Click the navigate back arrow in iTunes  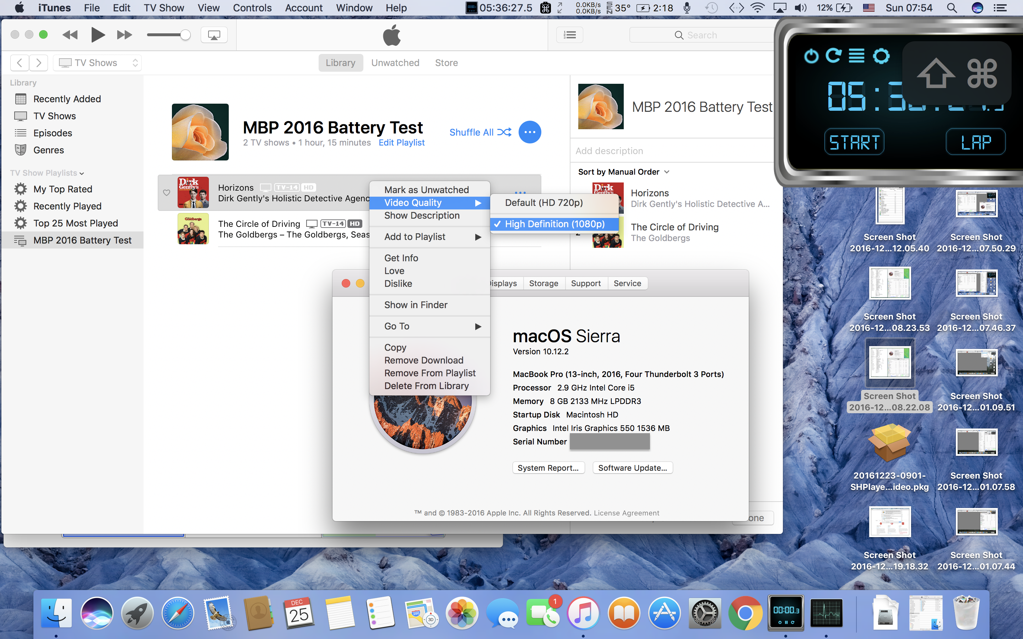[20, 63]
